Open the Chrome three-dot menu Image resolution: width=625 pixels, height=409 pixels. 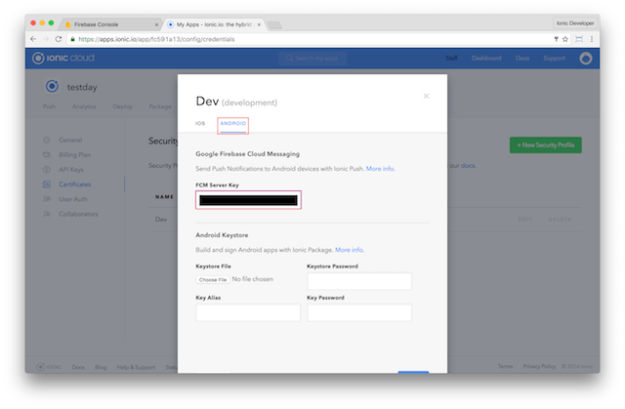[592, 38]
